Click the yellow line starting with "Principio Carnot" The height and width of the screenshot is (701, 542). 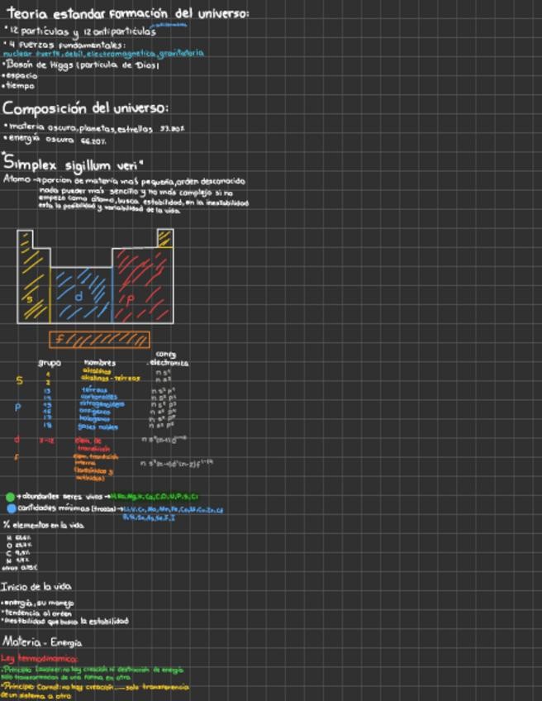95,687
